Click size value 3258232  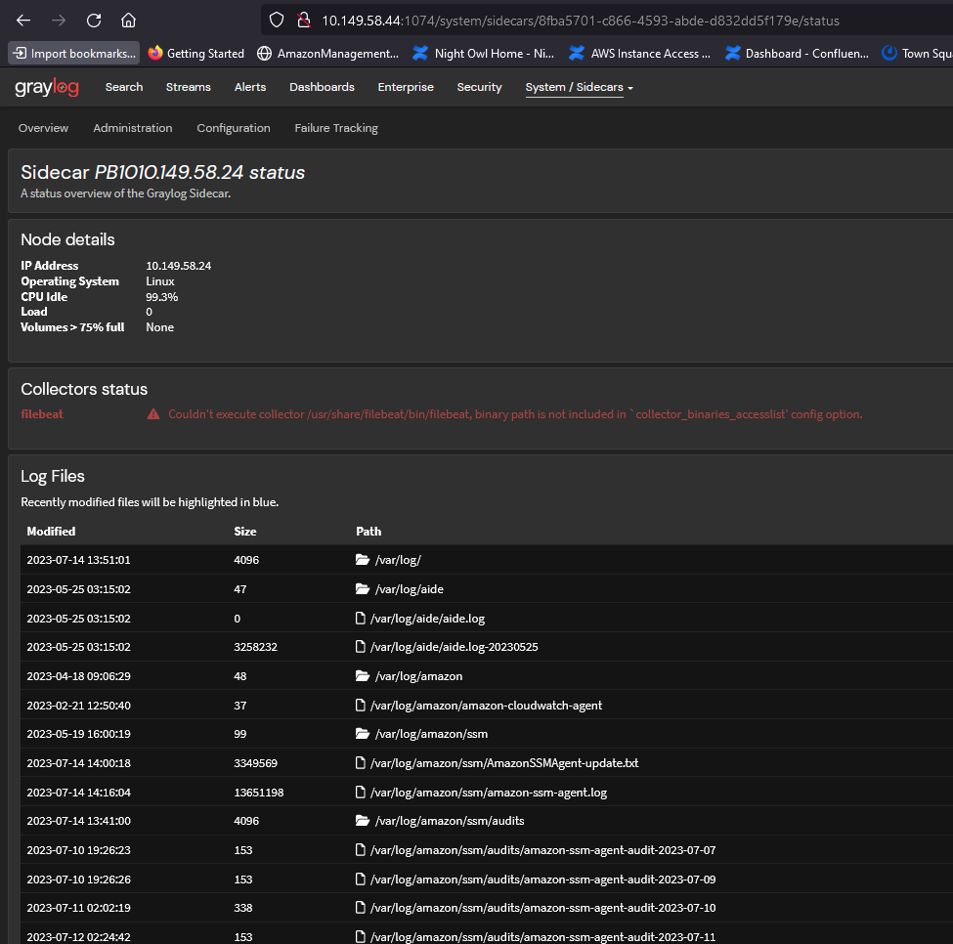[255, 647]
